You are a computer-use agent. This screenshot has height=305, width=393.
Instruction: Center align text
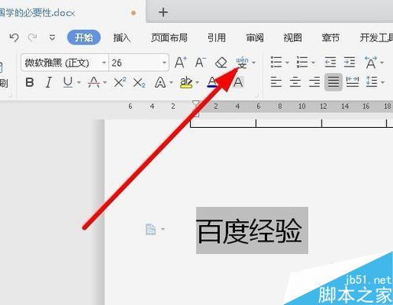pos(296,82)
